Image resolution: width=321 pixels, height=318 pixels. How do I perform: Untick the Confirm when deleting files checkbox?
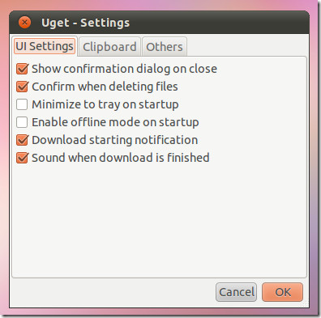point(22,87)
